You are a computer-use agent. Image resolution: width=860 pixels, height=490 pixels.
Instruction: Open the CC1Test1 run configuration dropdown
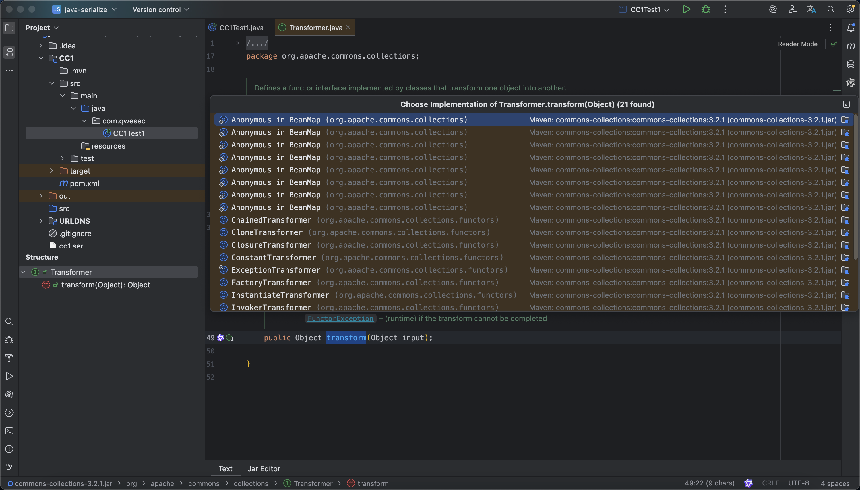tap(644, 9)
